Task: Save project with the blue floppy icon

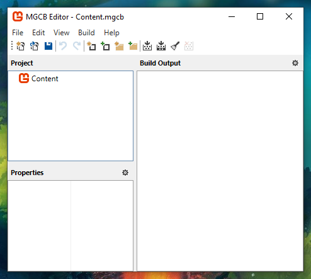Action: pos(48,46)
